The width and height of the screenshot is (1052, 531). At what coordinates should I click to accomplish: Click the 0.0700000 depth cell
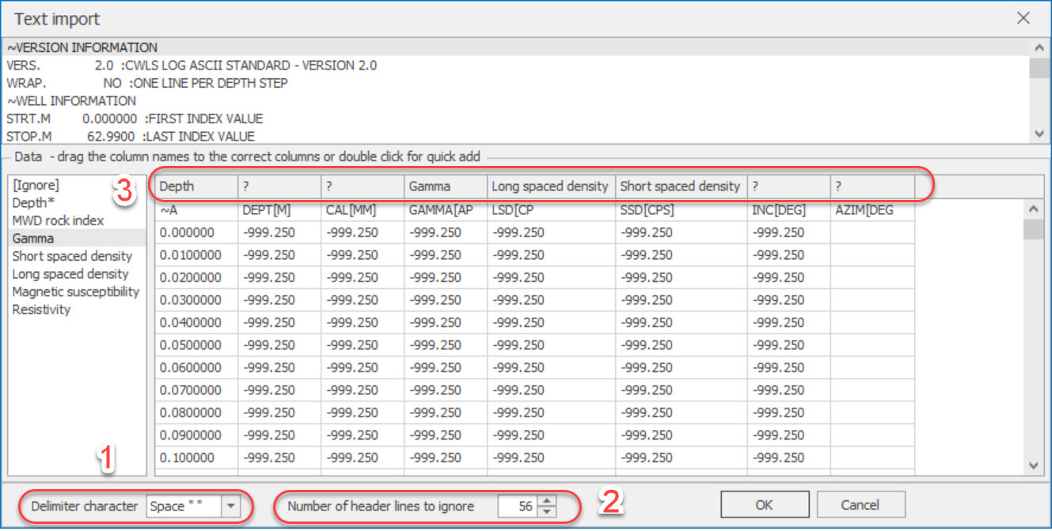pyautogui.click(x=196, y=390)
